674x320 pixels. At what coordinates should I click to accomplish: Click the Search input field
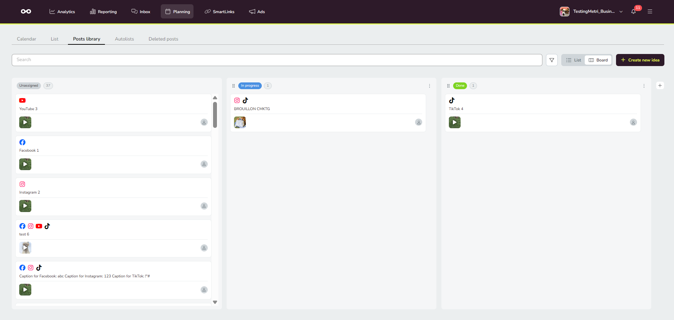(277, 60)
